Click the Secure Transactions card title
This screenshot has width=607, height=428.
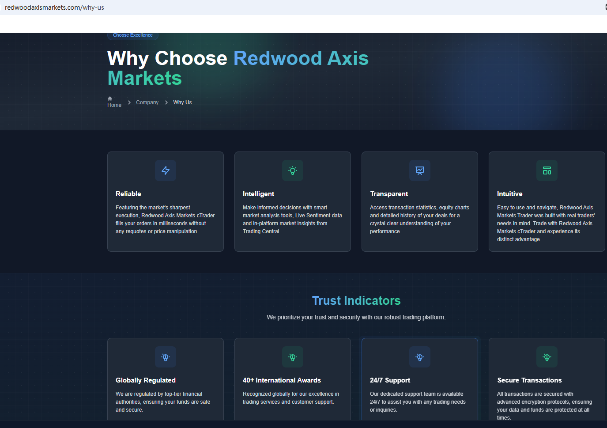tap(529, 380)
